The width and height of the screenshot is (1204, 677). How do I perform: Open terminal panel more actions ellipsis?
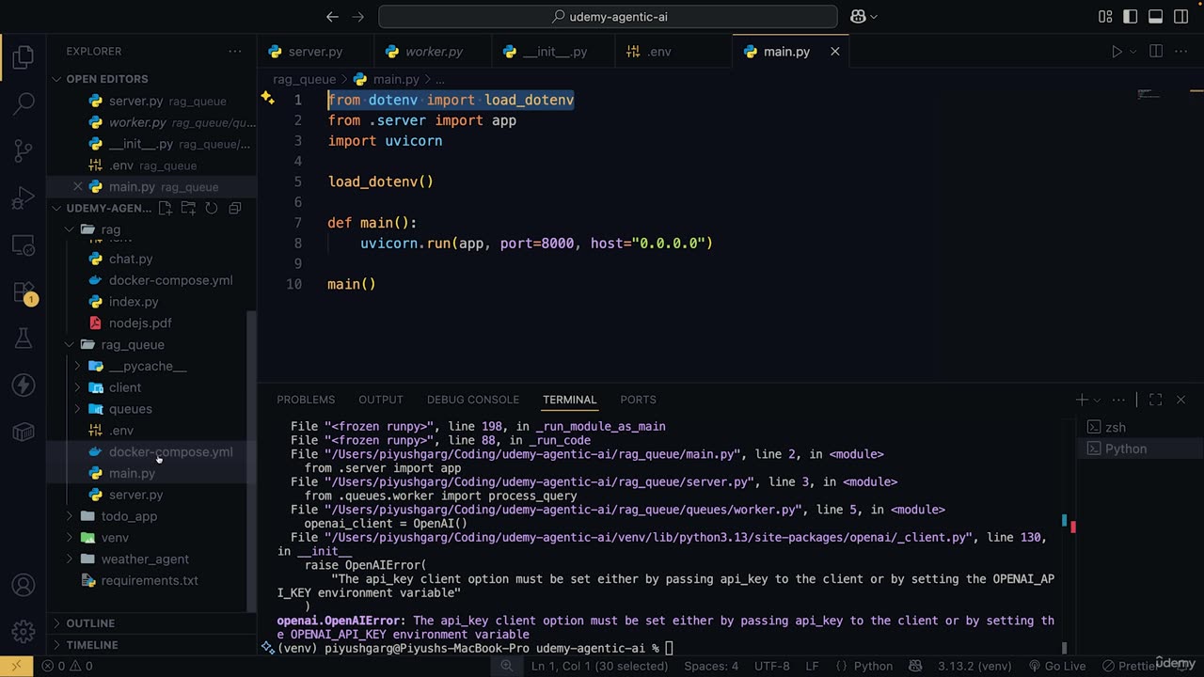pos(1118,400)
